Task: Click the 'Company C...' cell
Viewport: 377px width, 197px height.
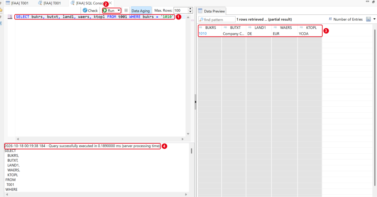Action: pos(233,34)
